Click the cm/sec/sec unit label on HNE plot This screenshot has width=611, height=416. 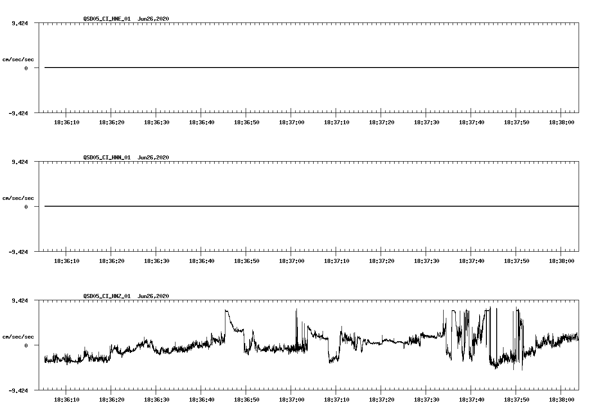pyautogui.click(x=18, y=59)
